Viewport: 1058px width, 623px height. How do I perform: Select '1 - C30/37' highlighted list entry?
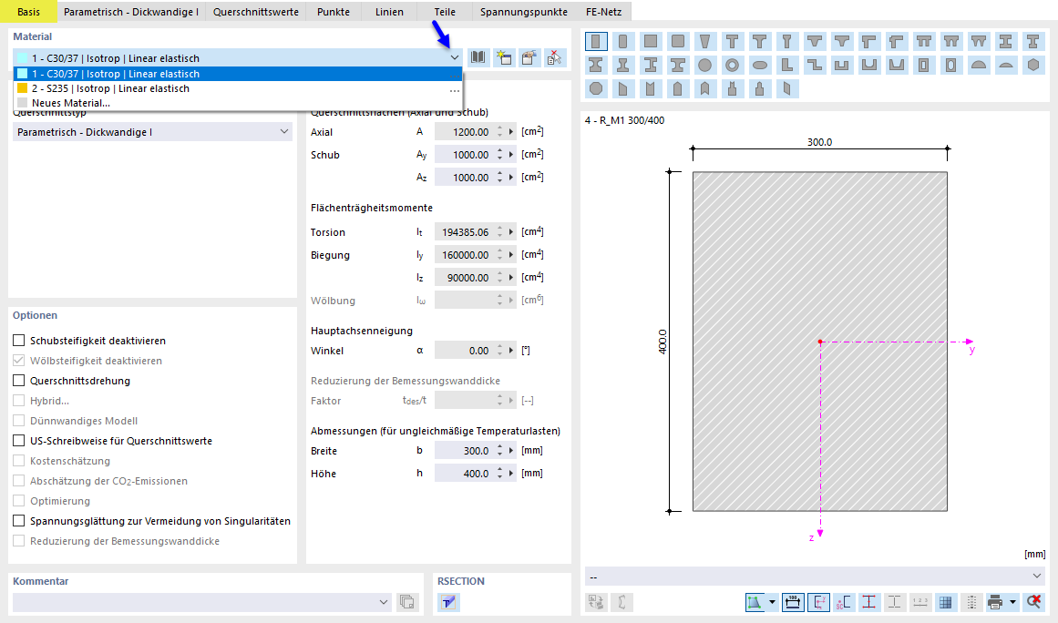[238, 74]
